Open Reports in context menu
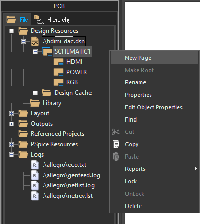Viewport: 200px width, 224px height. coord(154,169)
